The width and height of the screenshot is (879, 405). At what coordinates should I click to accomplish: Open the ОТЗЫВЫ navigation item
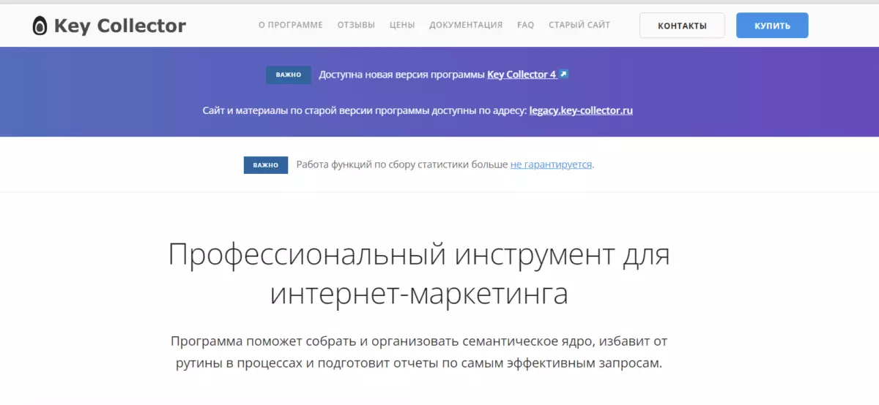click(x=356, y=25)
